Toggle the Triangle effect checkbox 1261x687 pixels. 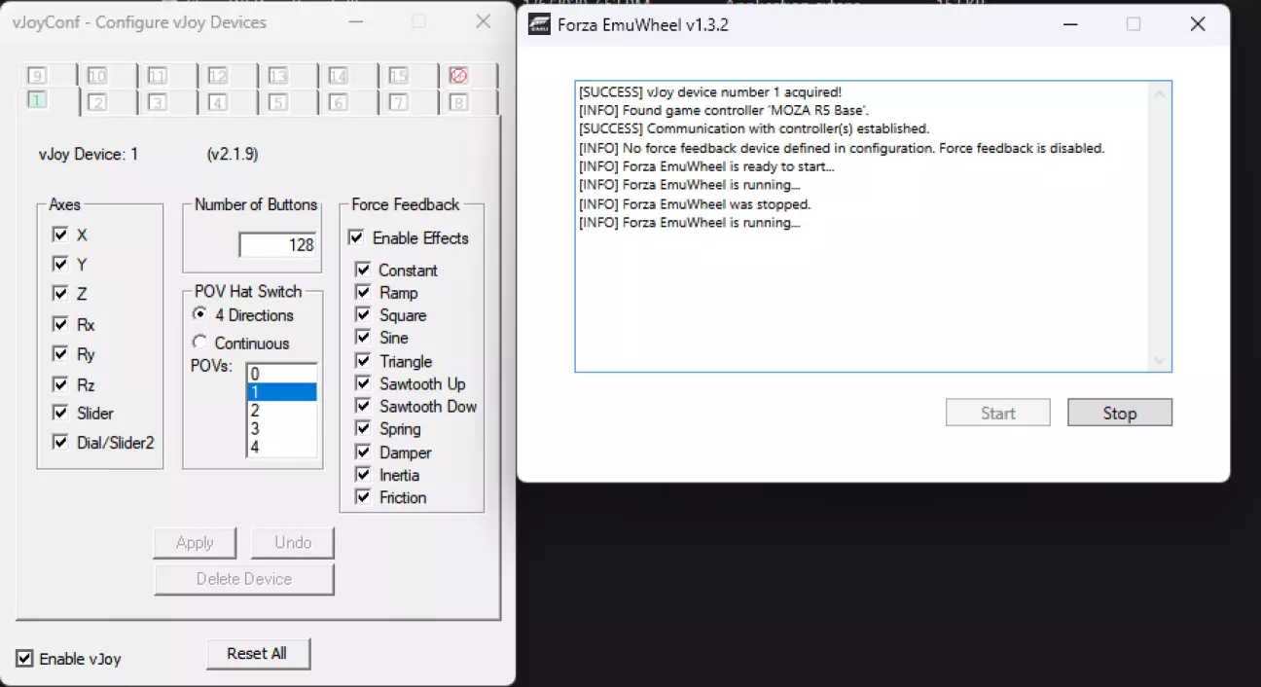[363, 361]
